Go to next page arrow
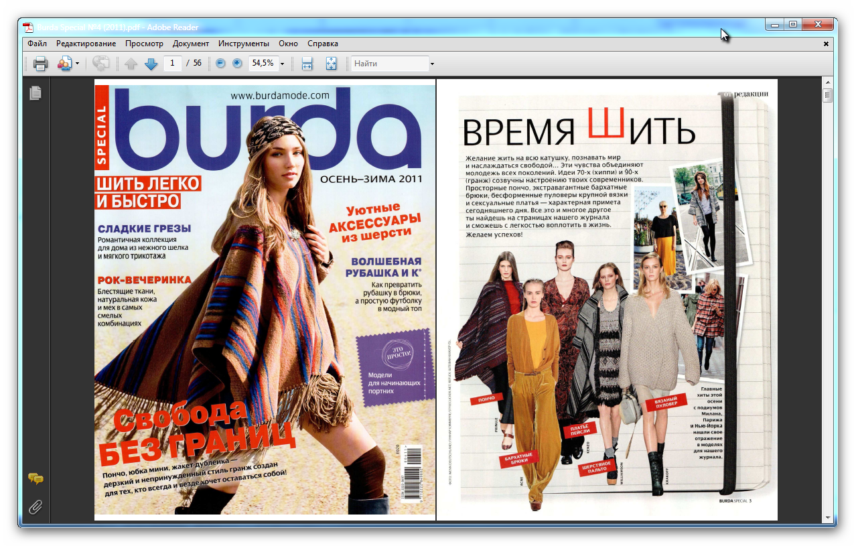 pyautogui.click(x=151, y=64)
